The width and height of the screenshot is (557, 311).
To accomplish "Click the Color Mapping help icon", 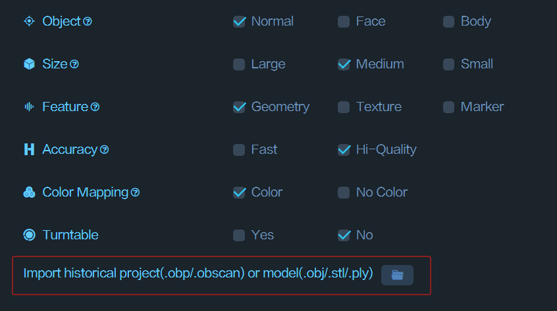I will [135, 192].
